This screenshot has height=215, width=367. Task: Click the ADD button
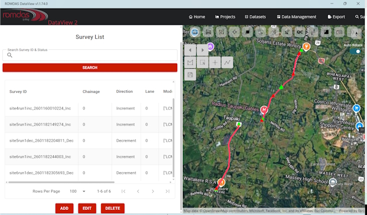pos(64,208)
